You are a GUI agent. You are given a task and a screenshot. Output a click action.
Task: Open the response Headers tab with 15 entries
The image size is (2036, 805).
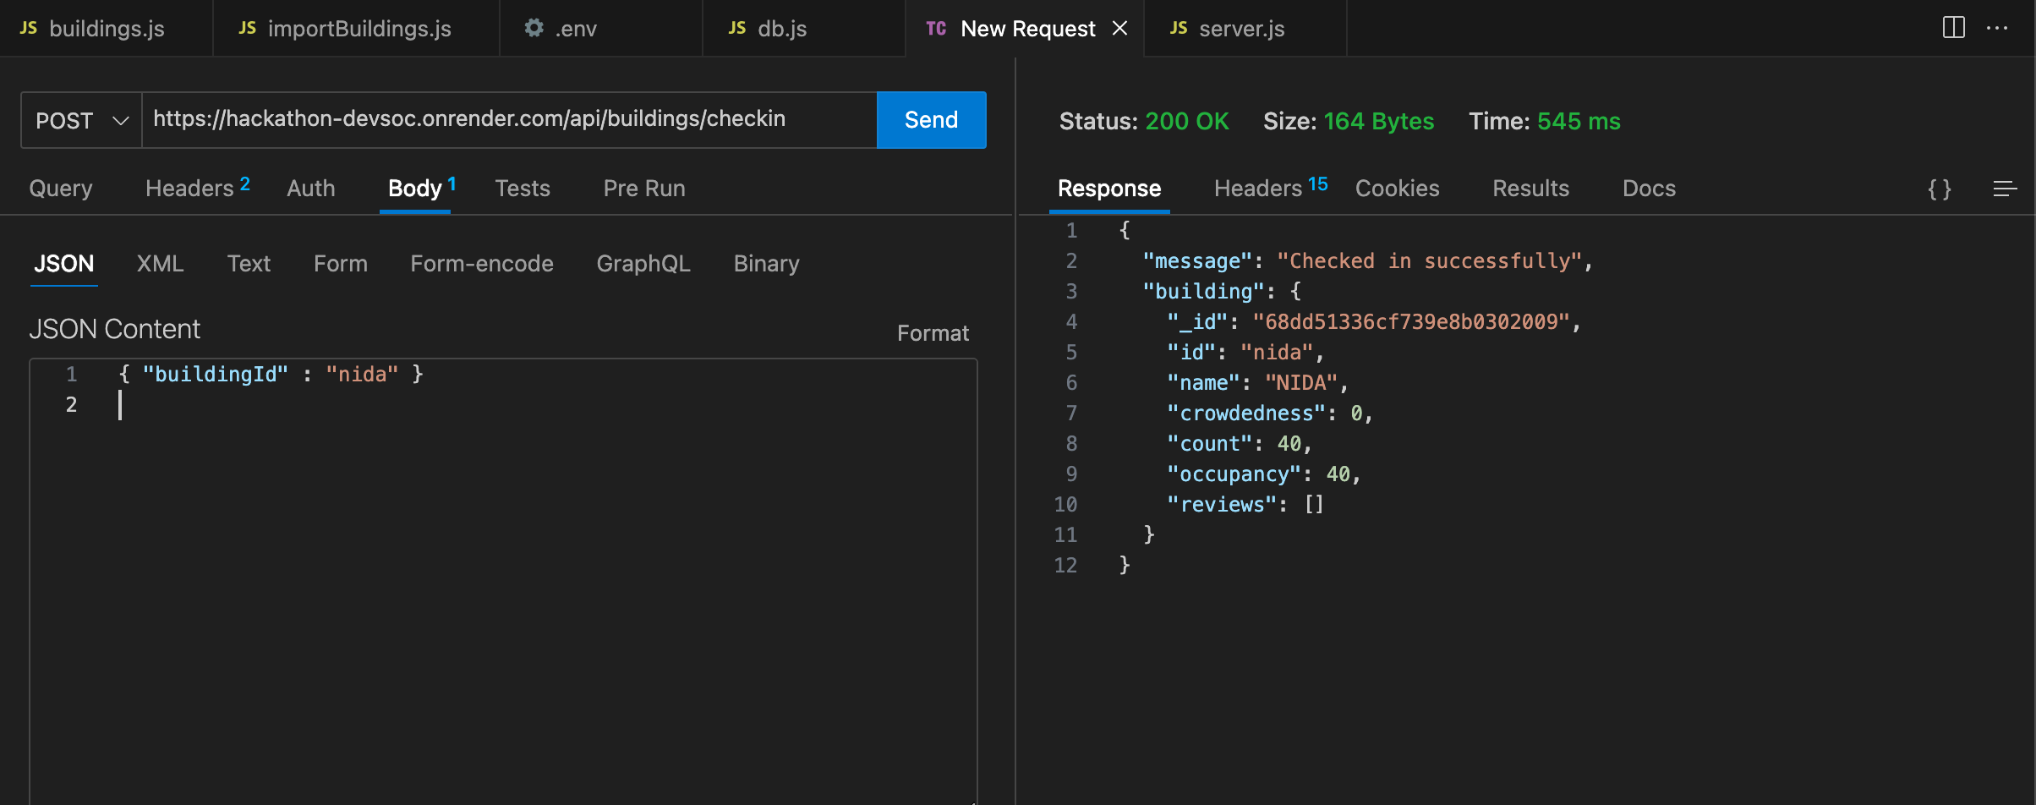pyautogui.click(x=1271, y=188)
